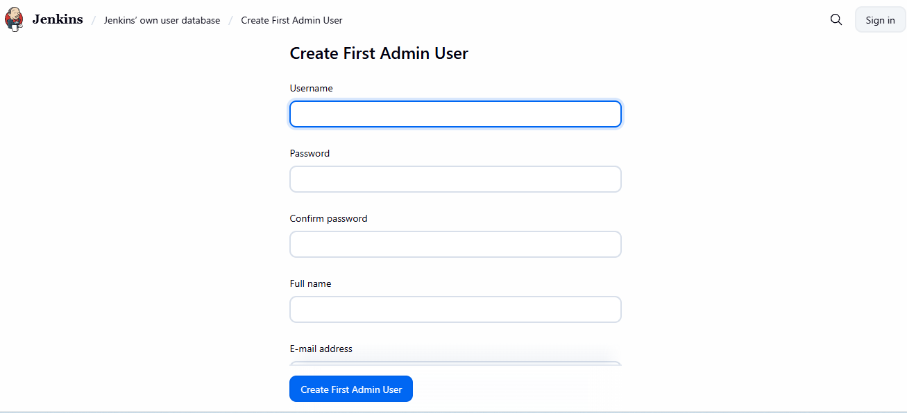Click the Full name label
907x413 pixels.
tap(310, 284)
